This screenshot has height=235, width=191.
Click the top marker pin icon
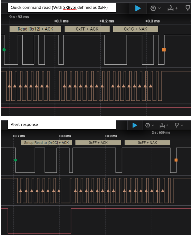188,8
